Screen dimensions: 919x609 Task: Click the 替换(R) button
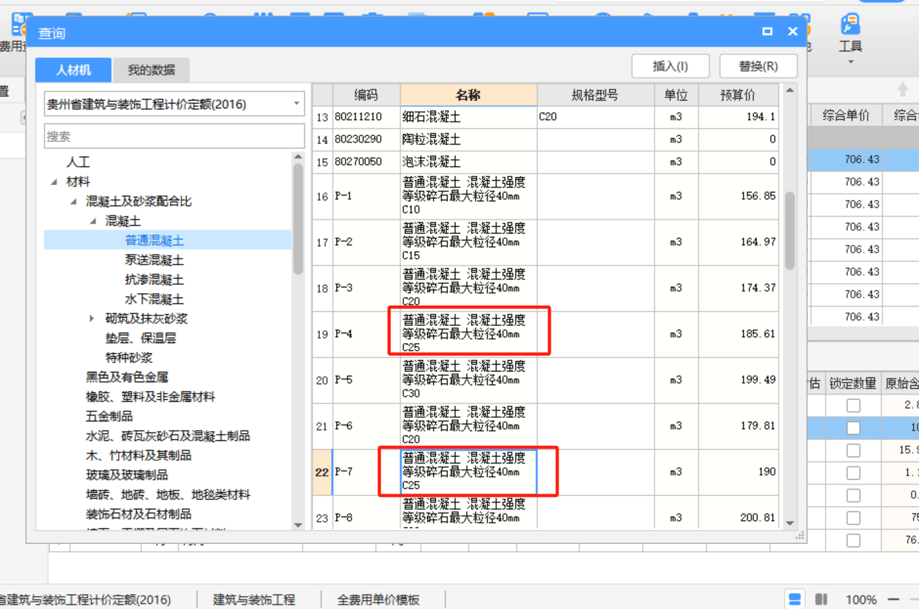coord(758,66)
